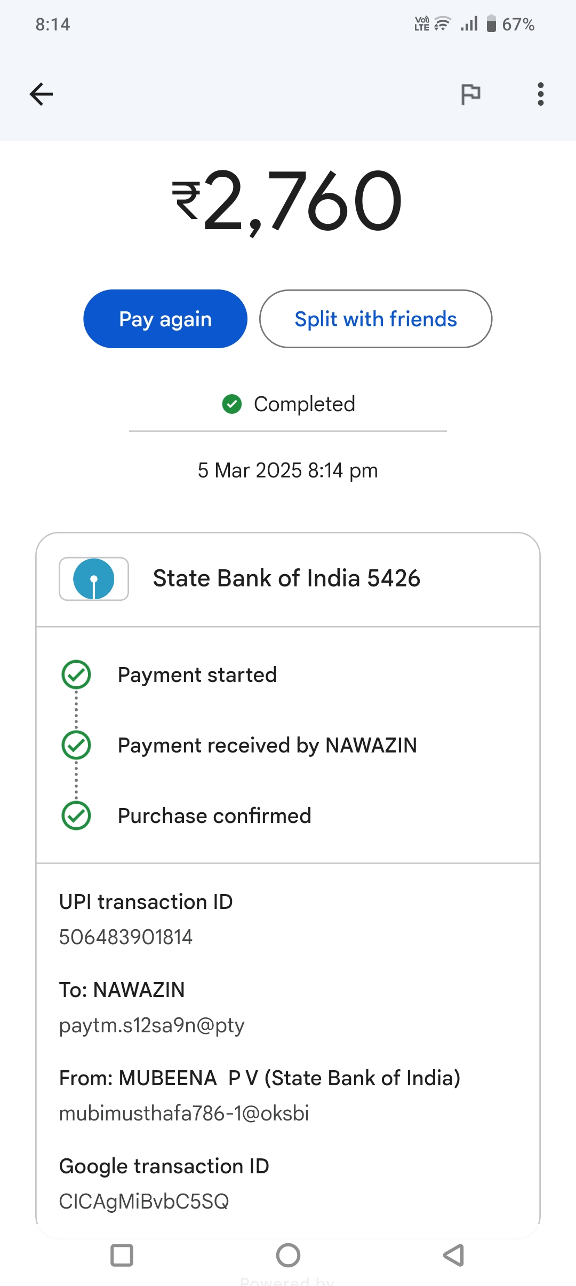576x1286 pixels.
Task: Tap the Purchase confirmed check icon
Action: click(76, 815)
